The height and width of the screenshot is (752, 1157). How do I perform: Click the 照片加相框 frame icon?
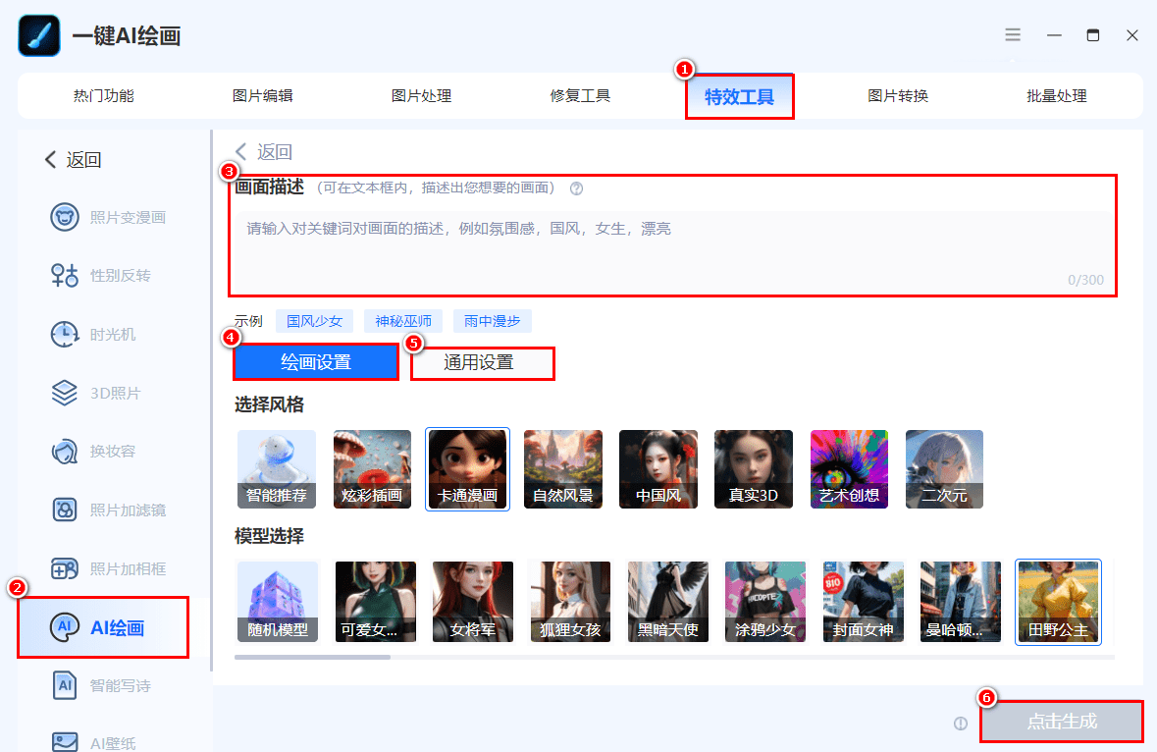65,568
